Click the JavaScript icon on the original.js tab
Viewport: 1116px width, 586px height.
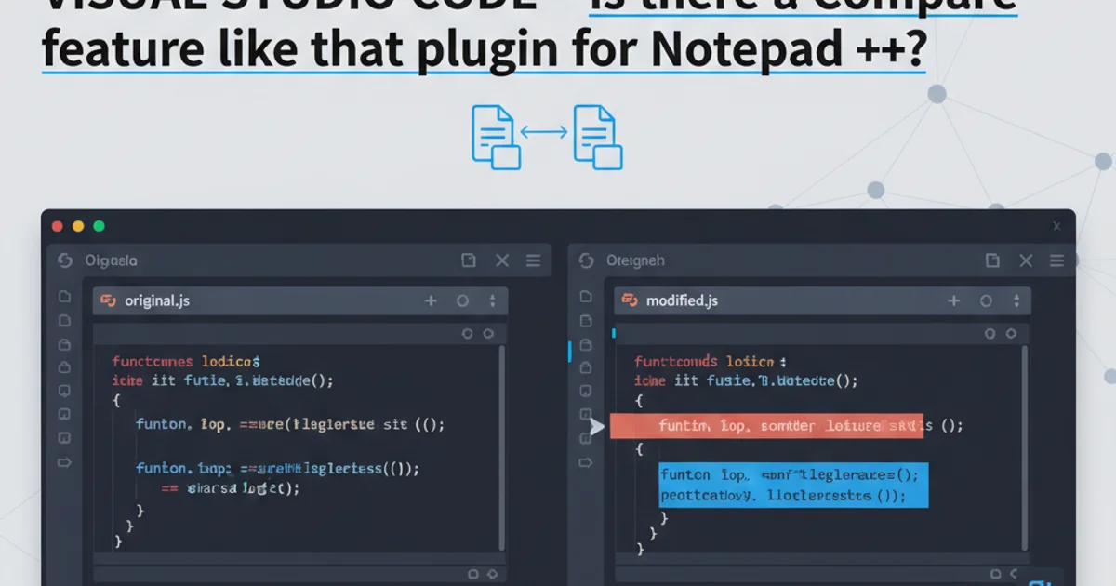click(108, 300)
